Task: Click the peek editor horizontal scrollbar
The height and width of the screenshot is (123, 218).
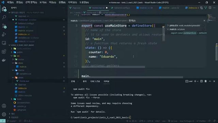Action: tap(113, 67)
